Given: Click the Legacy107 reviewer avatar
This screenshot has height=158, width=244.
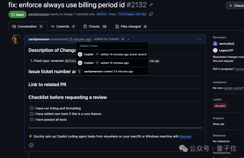Looking at the screenshot, I should tap(215, 50).
